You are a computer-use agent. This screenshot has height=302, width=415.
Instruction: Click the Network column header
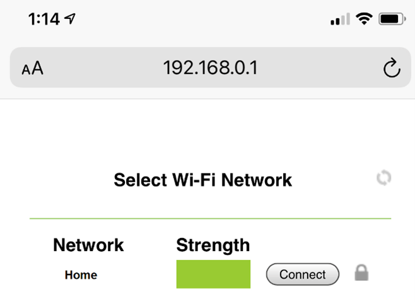coord(88,245)
